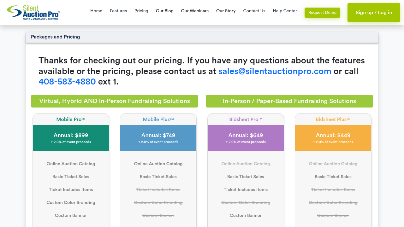Click the Silent Auction Pro logo

[x=34, y=13]
